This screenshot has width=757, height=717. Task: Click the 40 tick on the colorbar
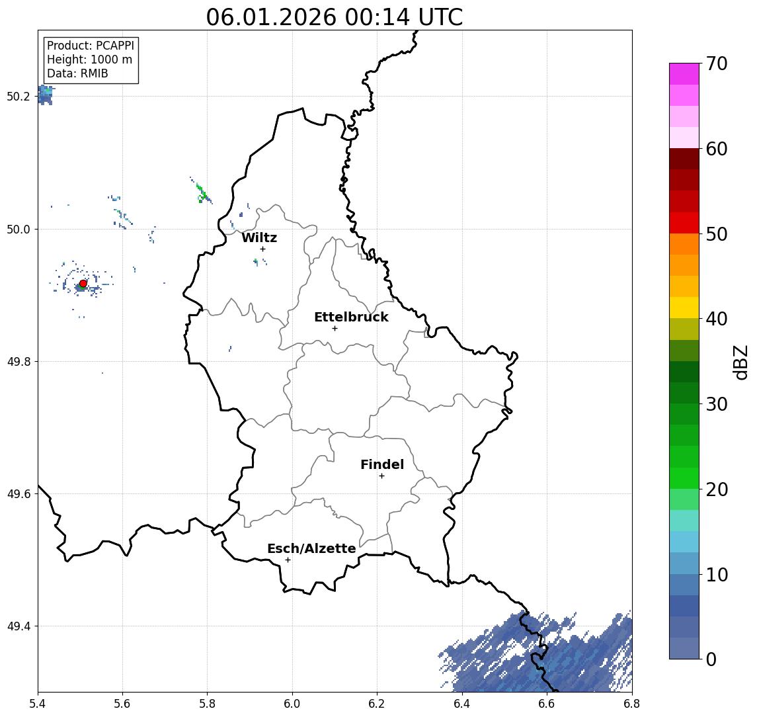(x=716, y=318)
